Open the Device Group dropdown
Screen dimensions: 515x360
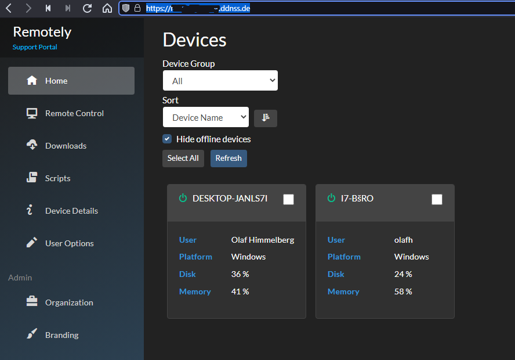click(x=220, y=80)
